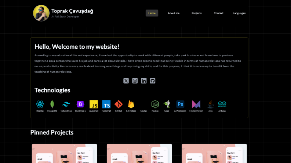This screenshot has width=291, height=163.
Task: Click the React.js technology icon
Action: 40,104
